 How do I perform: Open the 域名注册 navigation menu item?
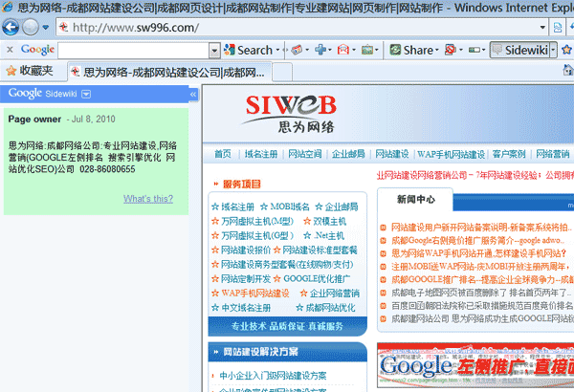point(260,154)
